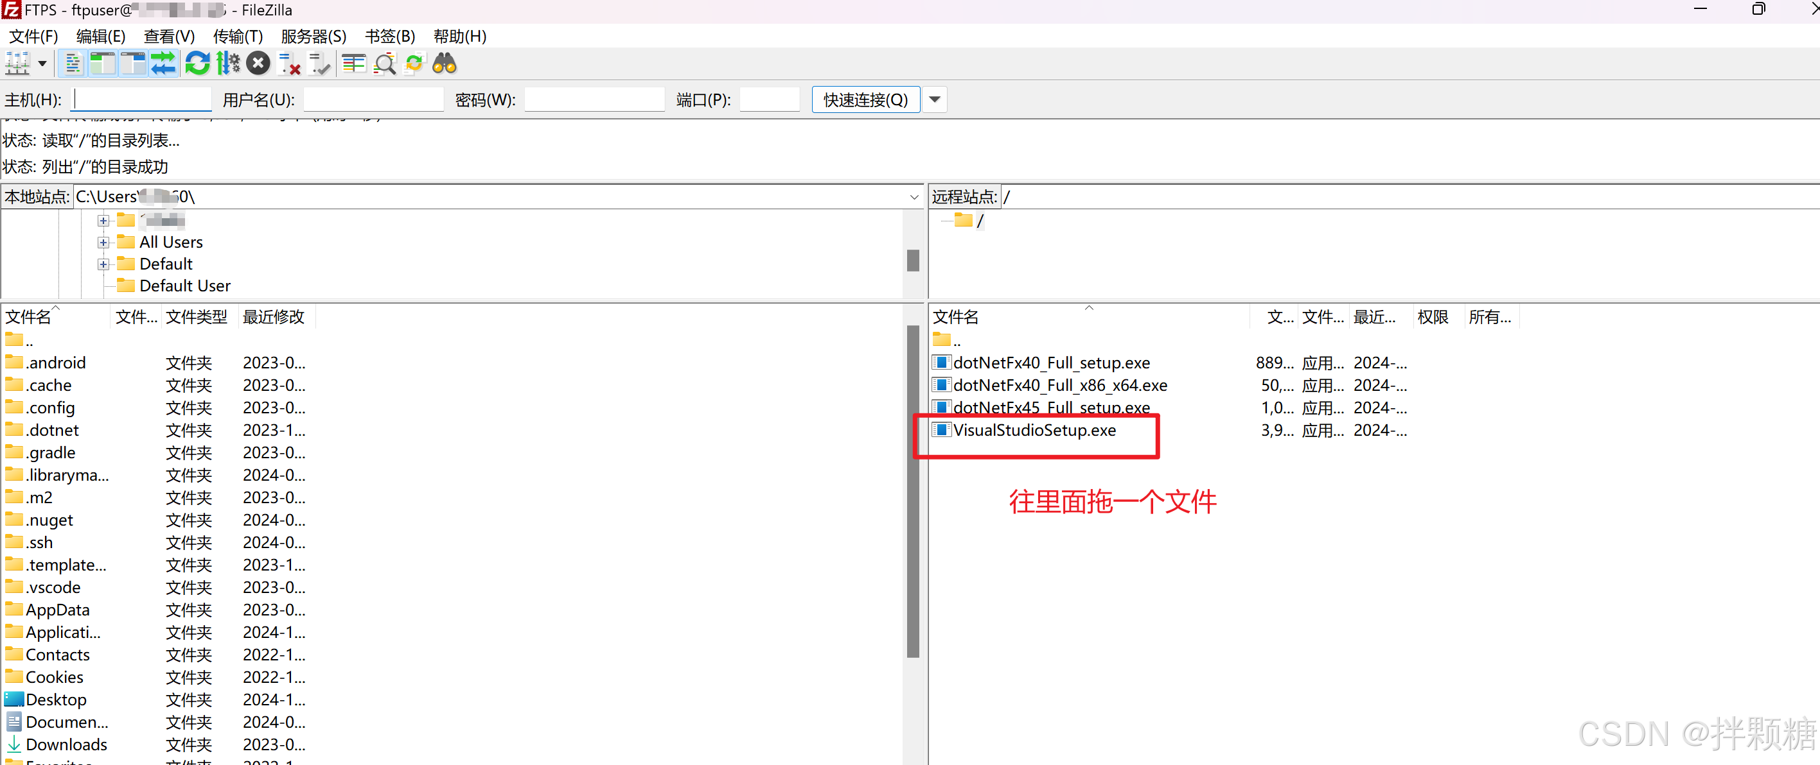Open quick connect history dropdown arrow
1820x765 pixels.
tap(934, 99)
